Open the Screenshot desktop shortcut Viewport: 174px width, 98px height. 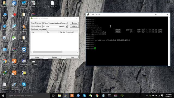pyautogui.click(x=14, y=74)
